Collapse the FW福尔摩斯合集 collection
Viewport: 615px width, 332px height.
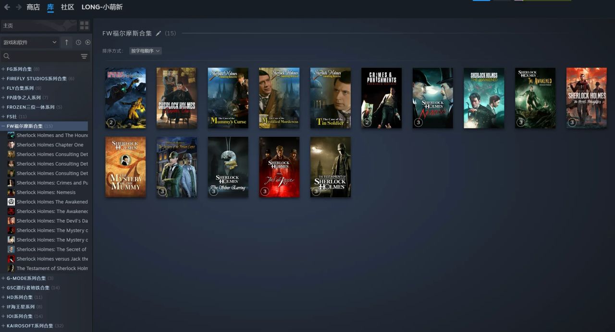[3, 126]
